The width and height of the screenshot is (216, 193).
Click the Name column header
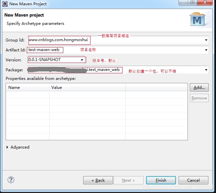[27, 88]
